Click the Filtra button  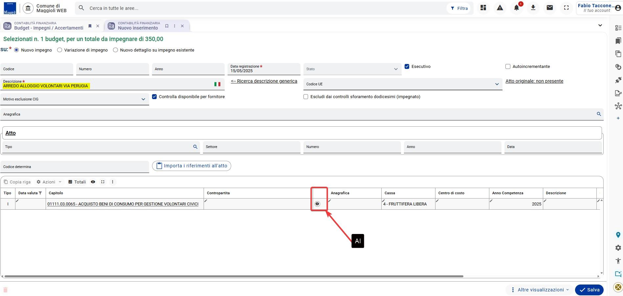coord(459,8)
